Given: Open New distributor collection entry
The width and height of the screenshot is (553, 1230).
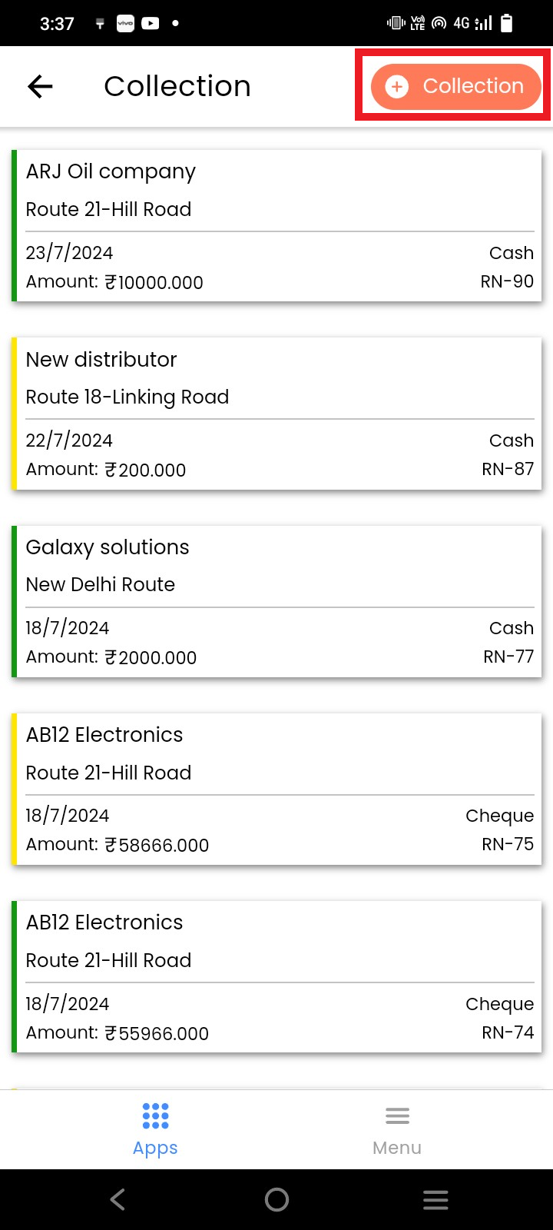Looking at the screenshot, I should point(278,414).
